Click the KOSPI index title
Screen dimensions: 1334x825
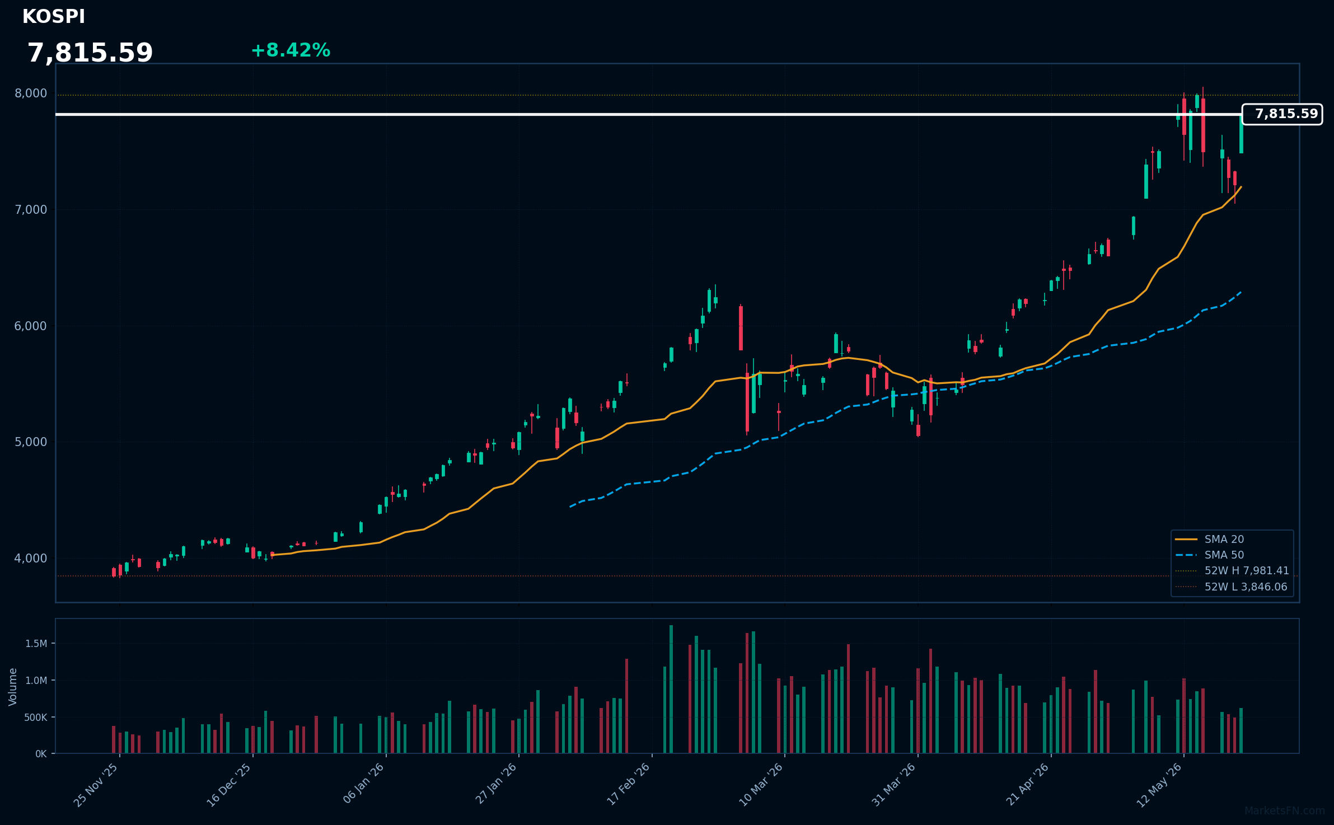pyautogui.click(x=53, y=17)
